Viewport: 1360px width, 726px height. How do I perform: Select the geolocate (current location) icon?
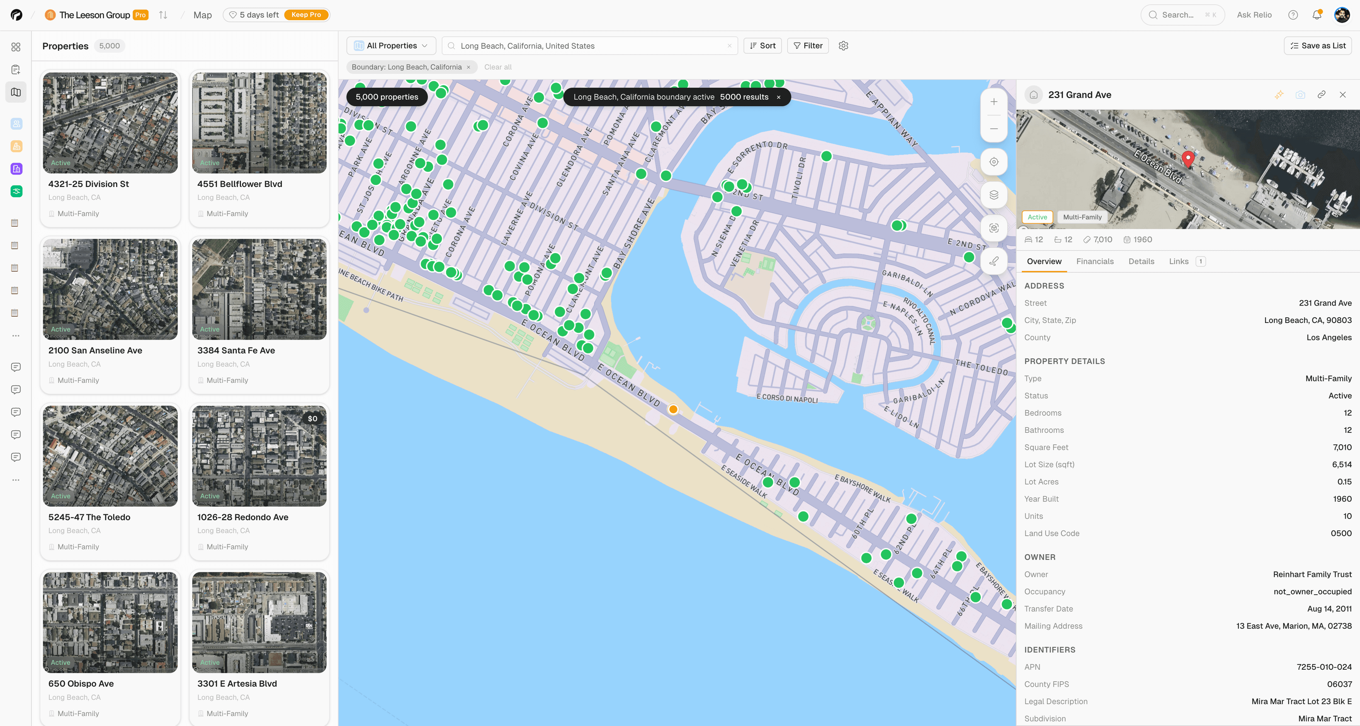[994, 162]
